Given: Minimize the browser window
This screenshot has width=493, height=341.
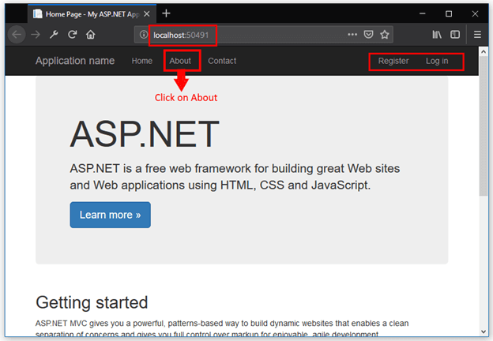Looking at the screenshot, I should (x=422, y=13).
